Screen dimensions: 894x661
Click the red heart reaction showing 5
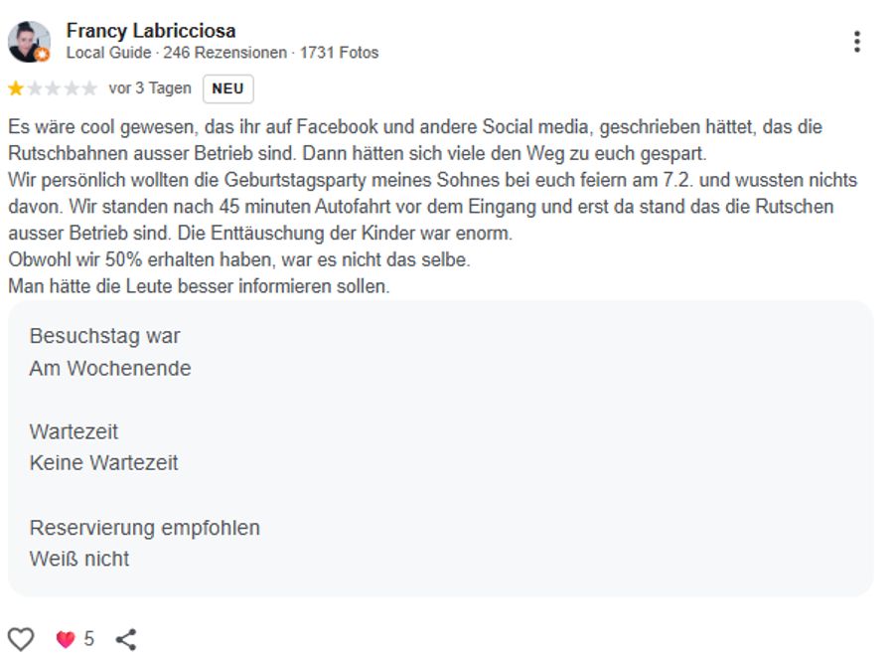point(70,641)
